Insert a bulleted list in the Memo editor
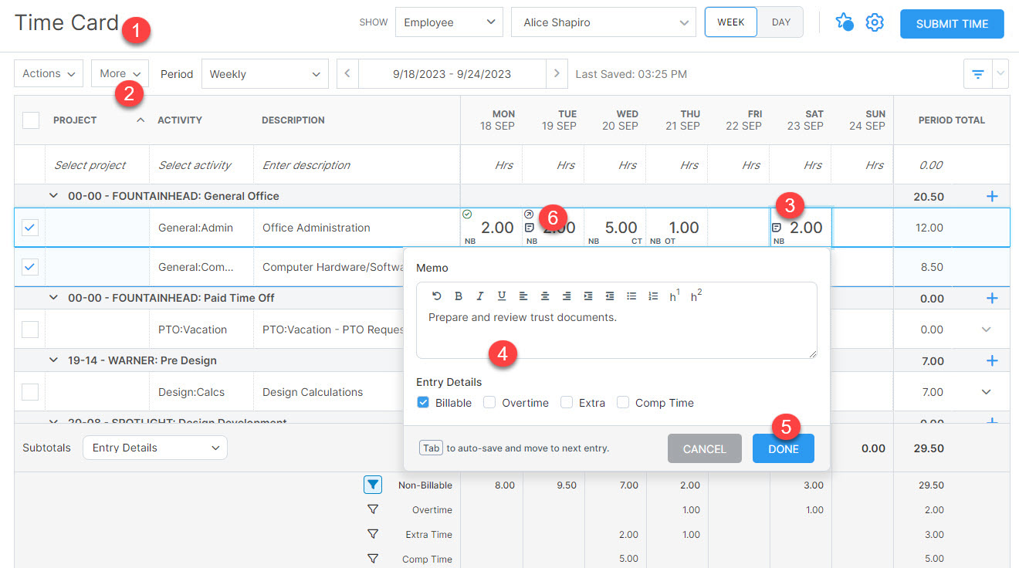Screen dimensions: 1019x568 point(631,296)
